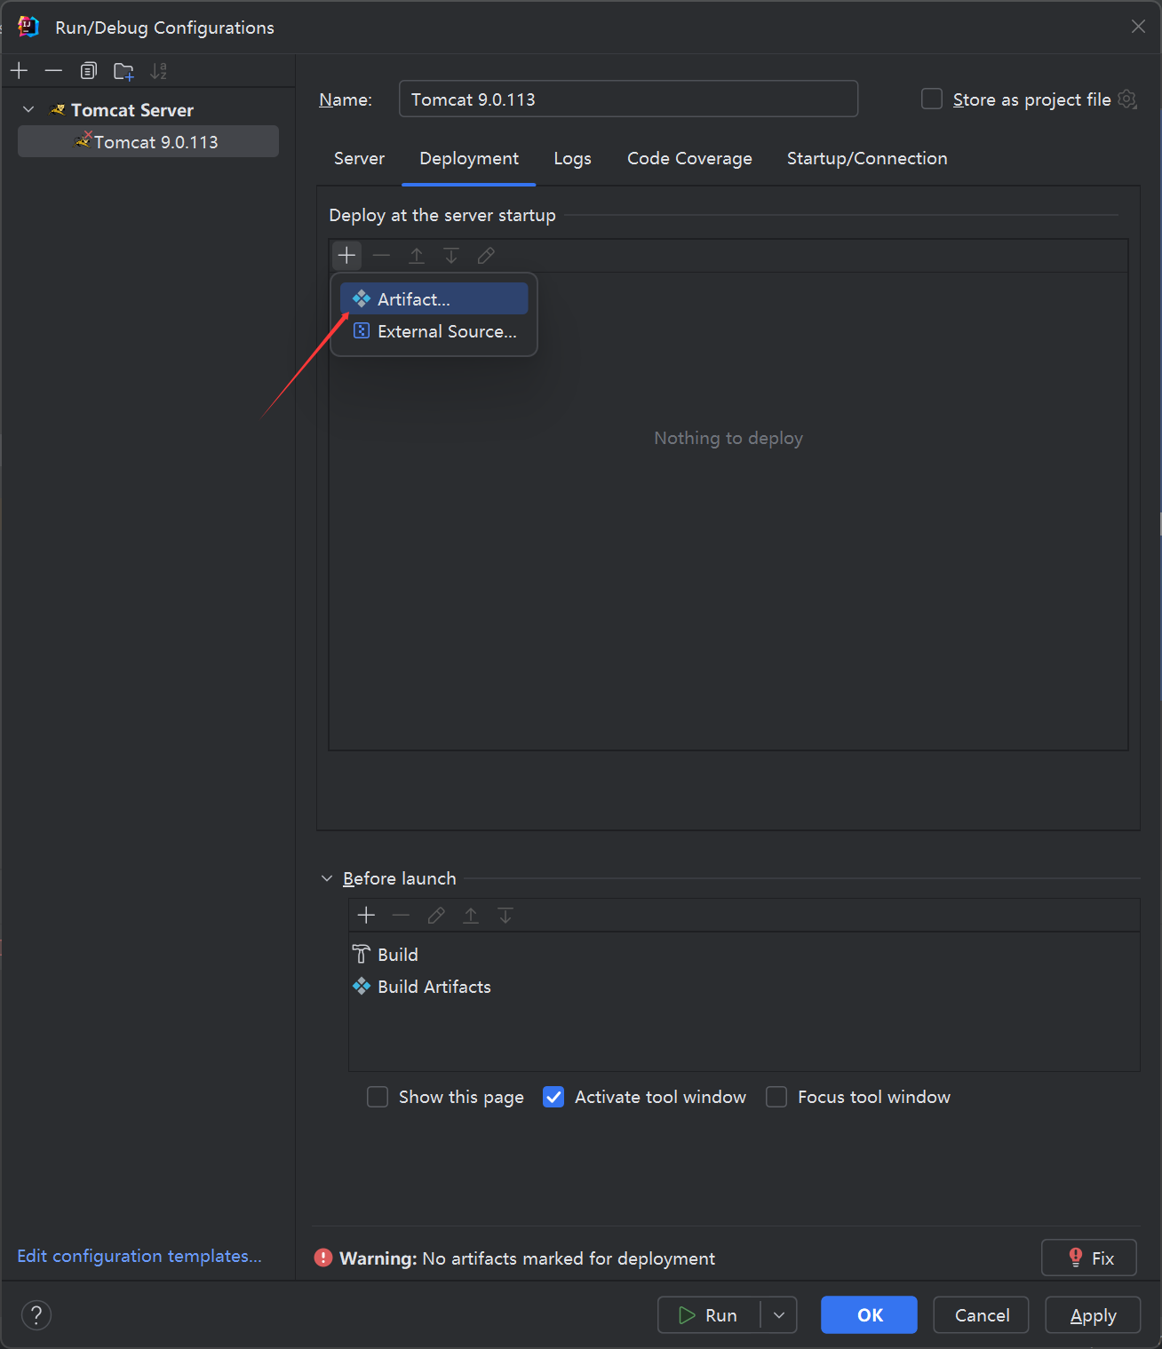Screen dimensions: 1162x1349
Task: Click the red warning icon
Action: pyautogui.click(x=323, y=1258)
